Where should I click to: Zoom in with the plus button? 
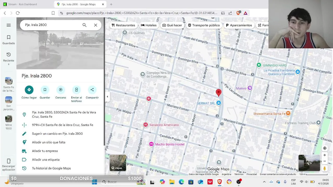(325, 155)
